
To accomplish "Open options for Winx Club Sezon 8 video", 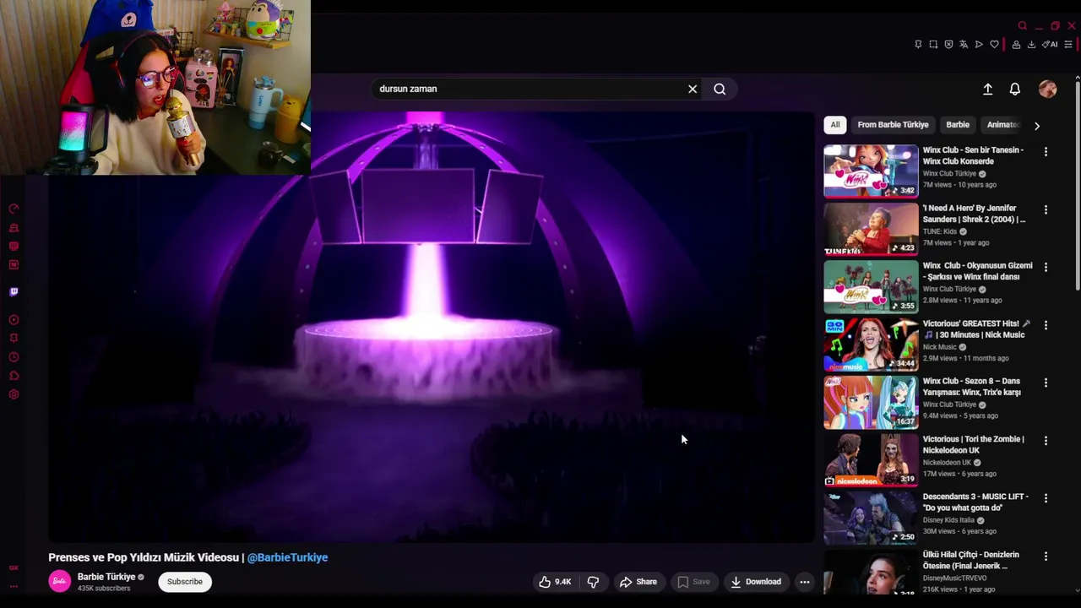I will coord(1046,383).
